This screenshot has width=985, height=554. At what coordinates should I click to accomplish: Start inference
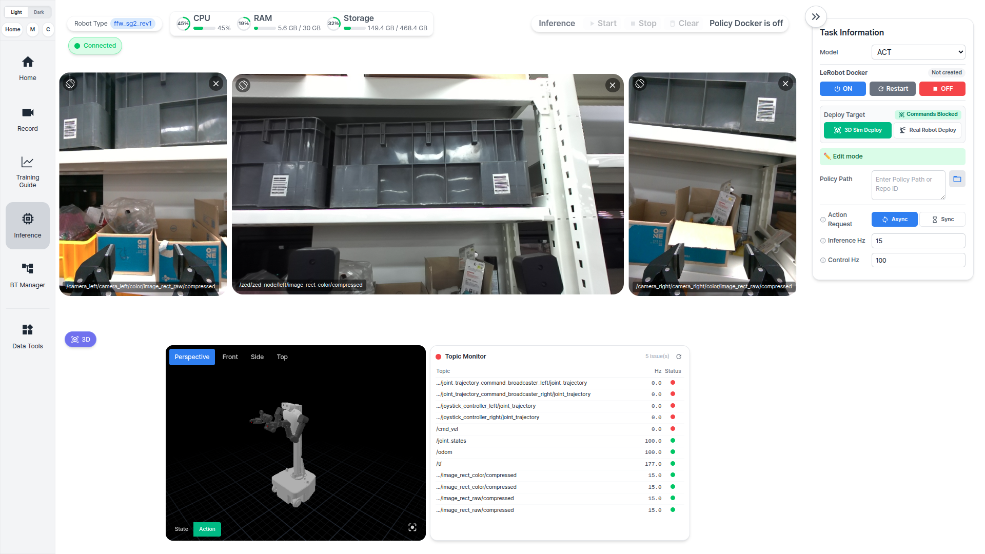pos(603,24)
